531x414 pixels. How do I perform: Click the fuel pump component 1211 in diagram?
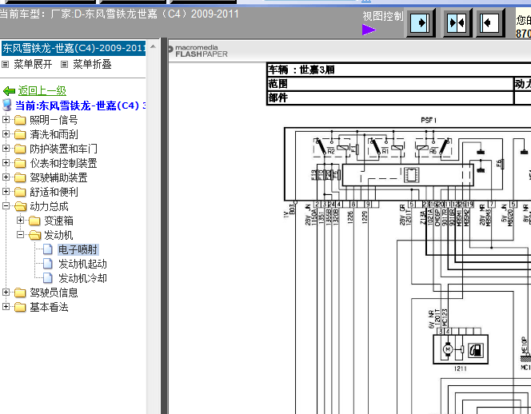(461, 349)
